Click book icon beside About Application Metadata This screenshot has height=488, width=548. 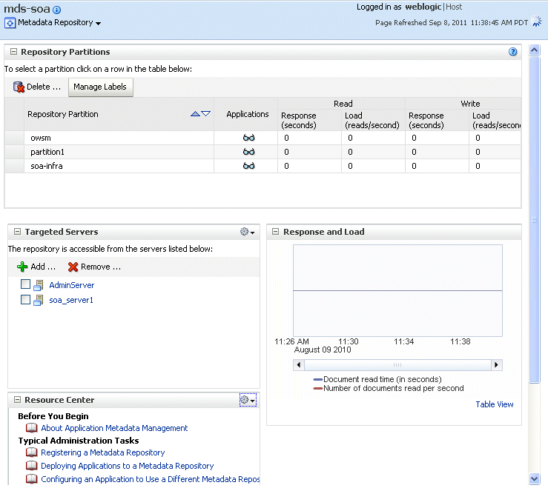coord(32,428)
